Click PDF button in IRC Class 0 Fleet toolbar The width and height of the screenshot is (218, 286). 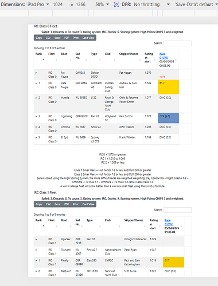click(67, 38)
